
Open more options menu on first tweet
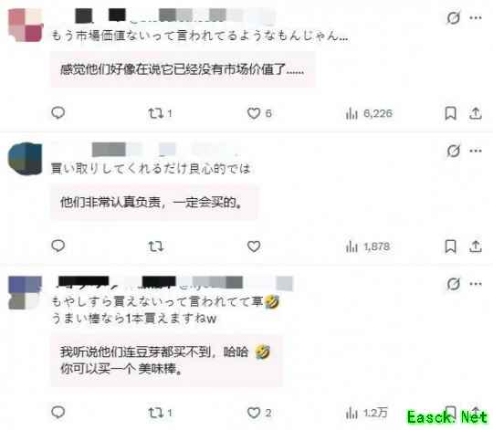476,18
